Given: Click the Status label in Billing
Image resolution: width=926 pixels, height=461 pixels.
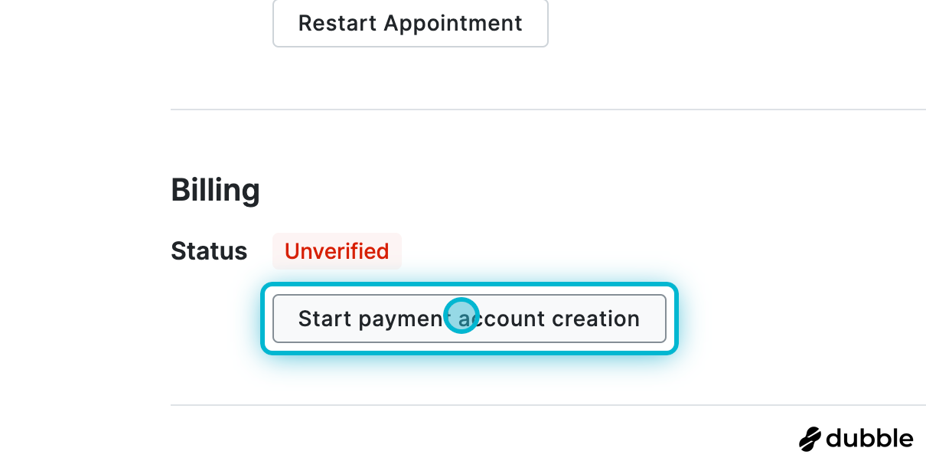Looking at the screenshot, I should pos(209,251).
